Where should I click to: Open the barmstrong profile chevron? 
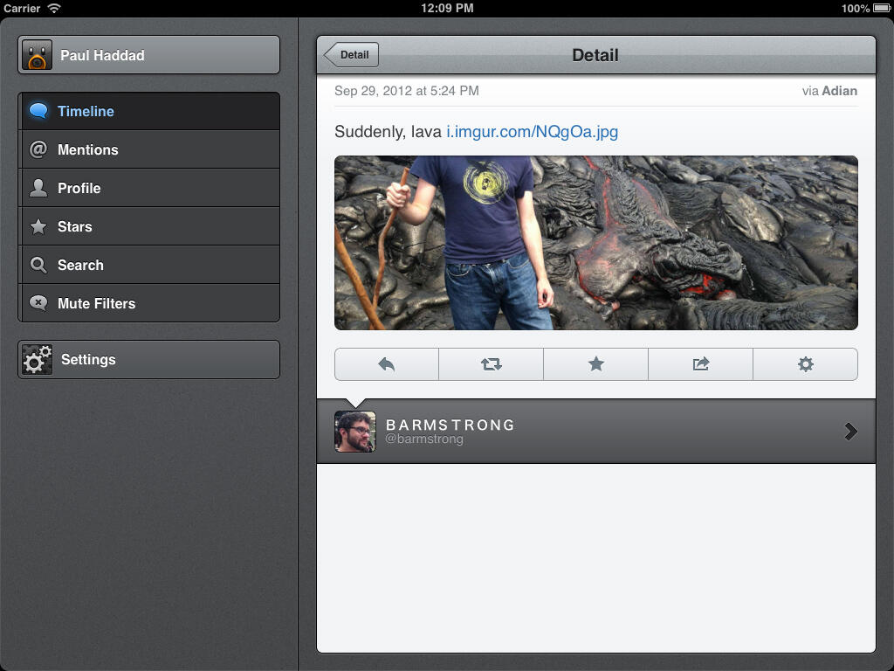coord(850,432)
